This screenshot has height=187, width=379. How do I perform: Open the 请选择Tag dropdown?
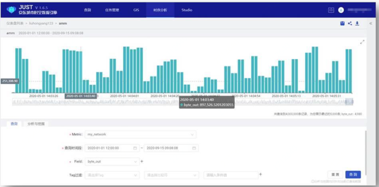(112, 175)
